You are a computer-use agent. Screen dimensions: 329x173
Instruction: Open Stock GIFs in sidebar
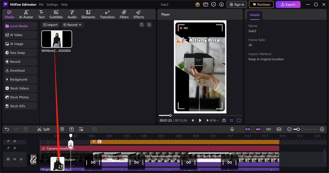click(21, 106)
